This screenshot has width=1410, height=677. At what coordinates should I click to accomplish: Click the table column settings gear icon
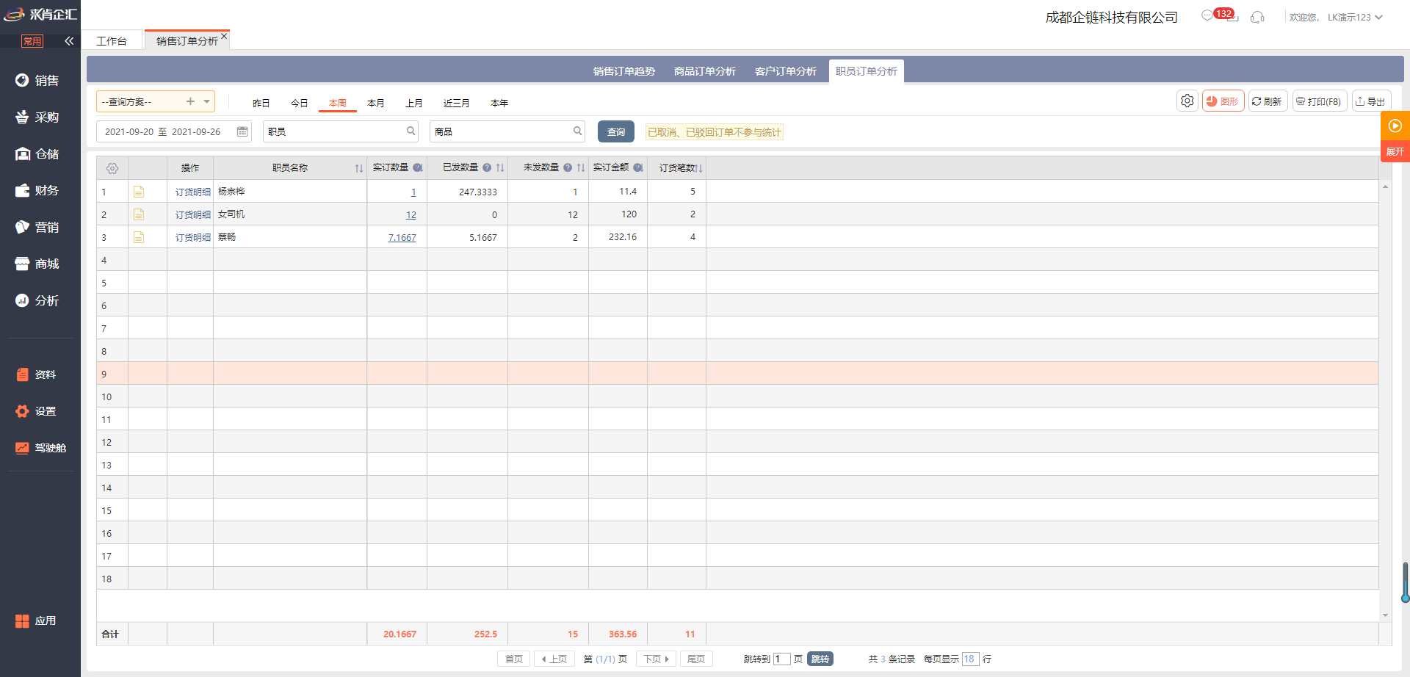(x=112, y=168)
